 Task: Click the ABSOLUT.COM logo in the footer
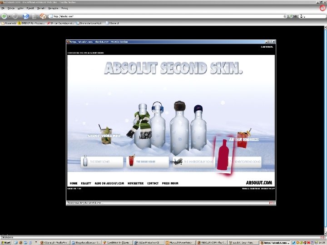coord(259,183)
